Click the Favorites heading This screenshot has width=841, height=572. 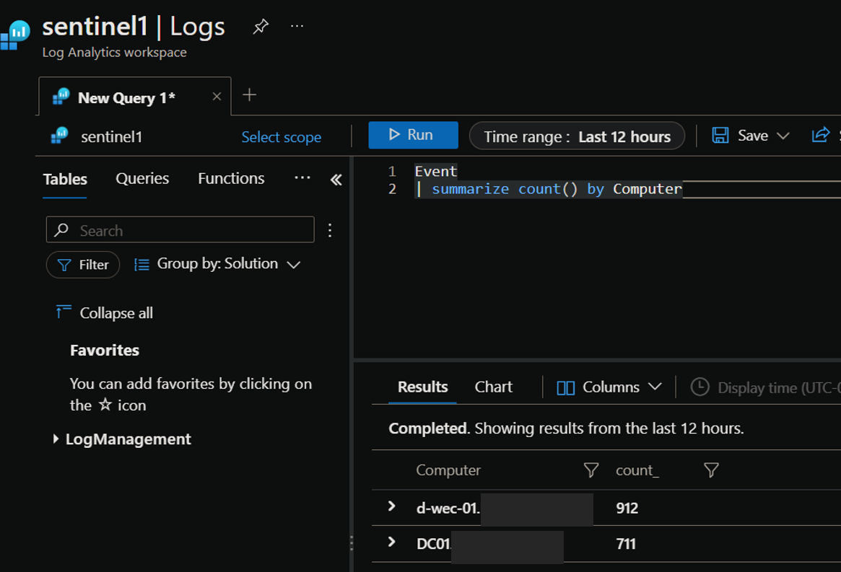click(x=105, y=351)
